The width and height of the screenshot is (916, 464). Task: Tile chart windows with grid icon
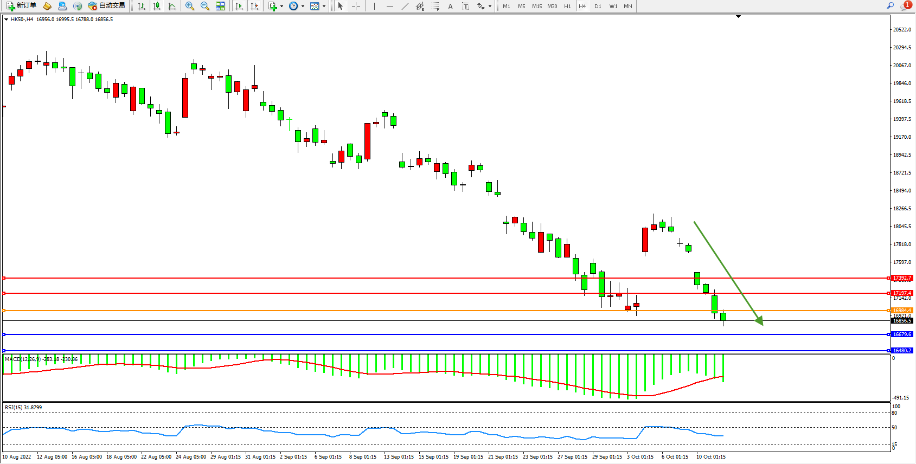[220, 6]
